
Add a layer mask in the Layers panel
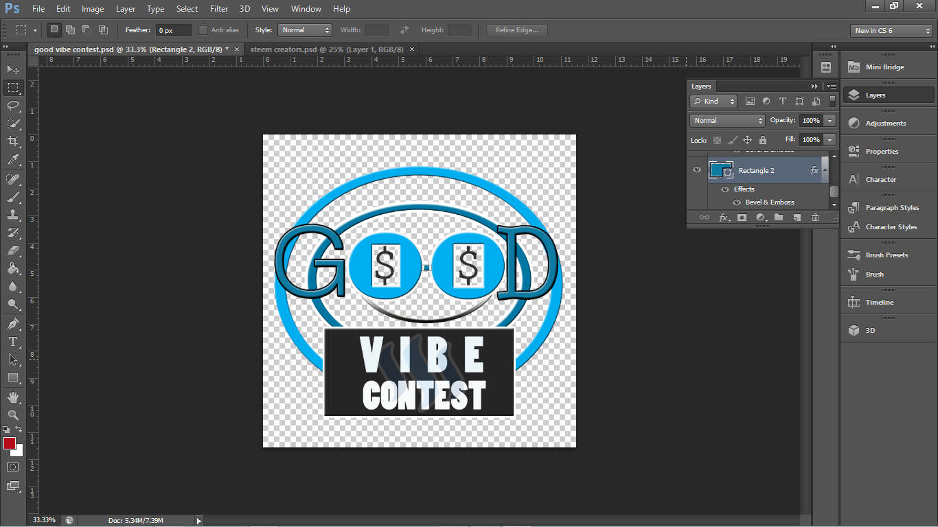(743, 217)
